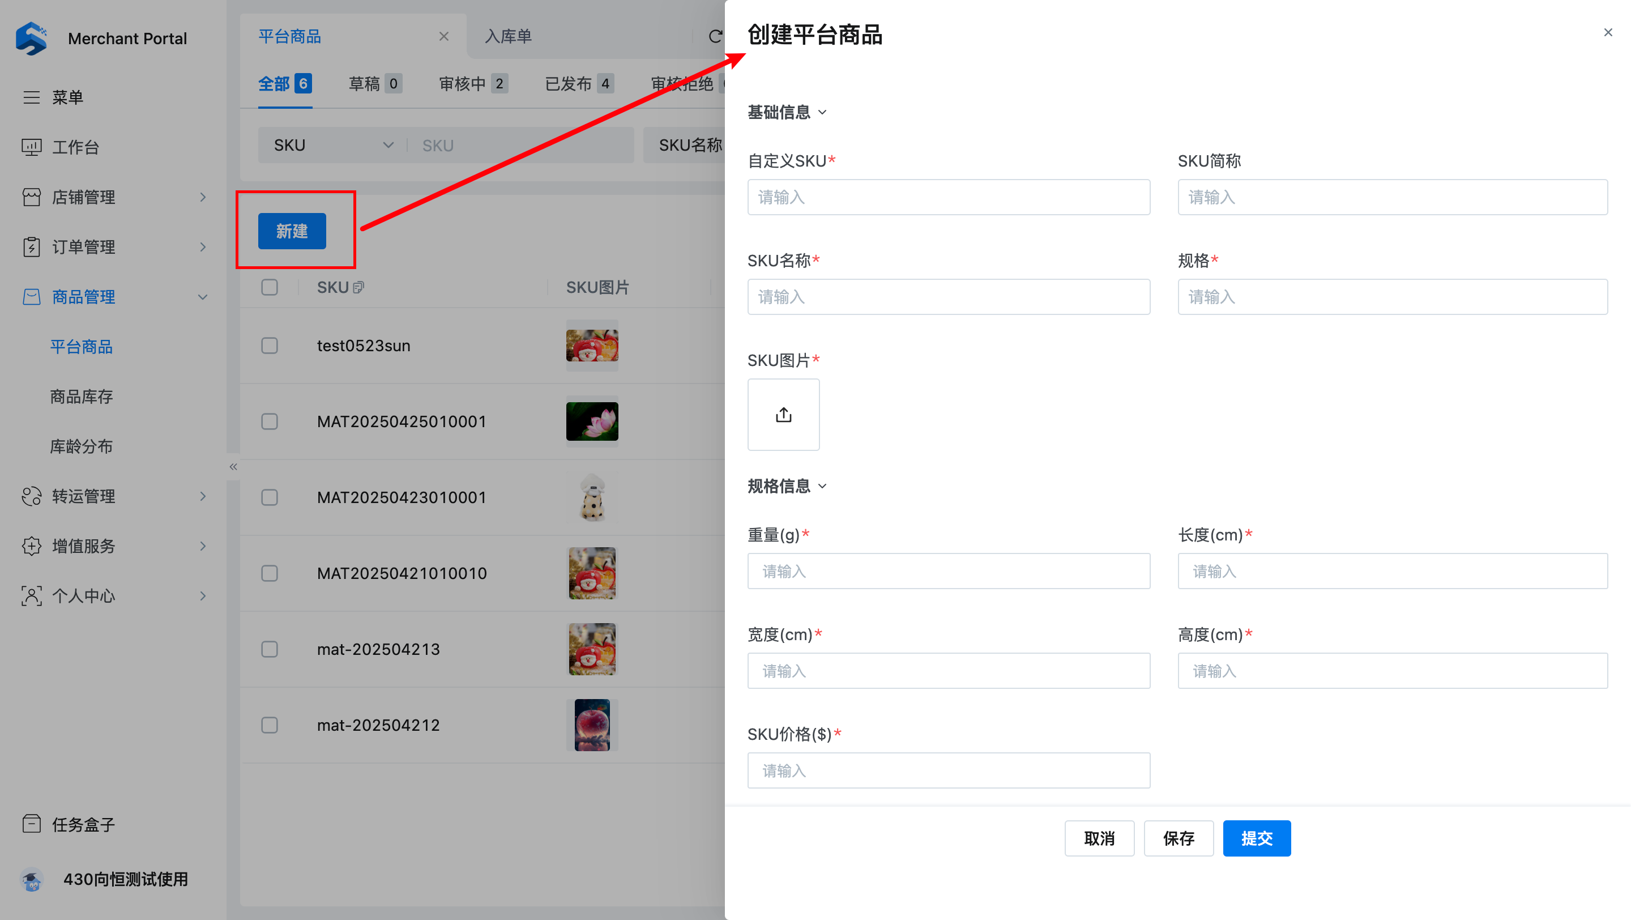Open the 商品库存 submenu item
Screen dimensions: 1631x920
pyautogui.click(x=81, y=397)
